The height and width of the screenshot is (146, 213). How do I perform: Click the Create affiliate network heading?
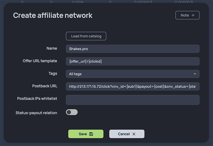(x=53, y=15)
